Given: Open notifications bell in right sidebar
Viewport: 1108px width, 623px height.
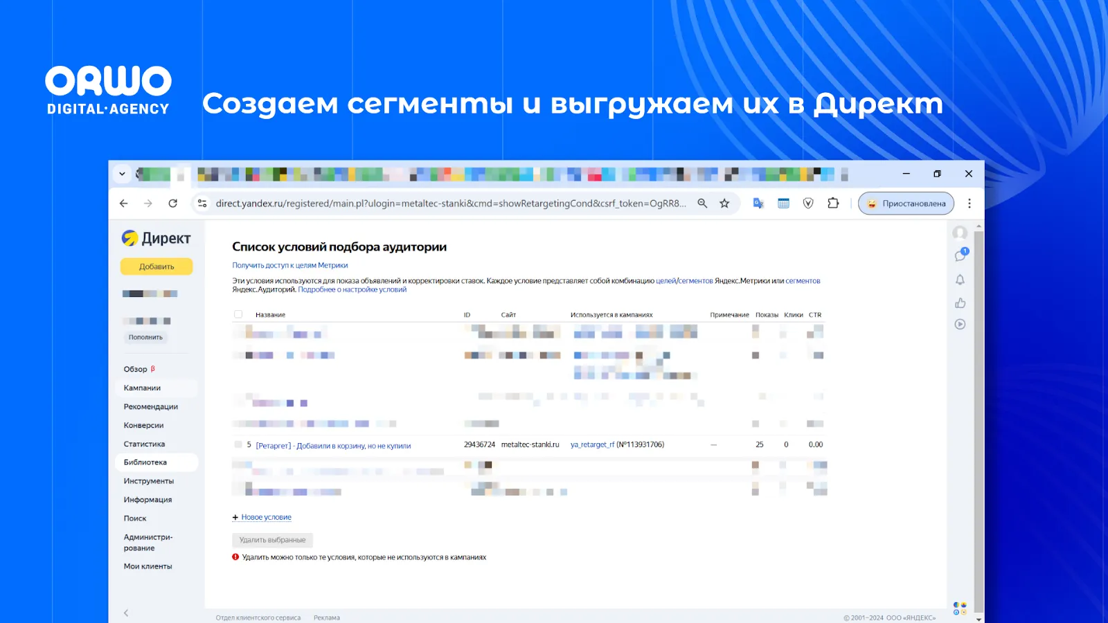Looking at the screenshot, I should click(x=960, y=280).
